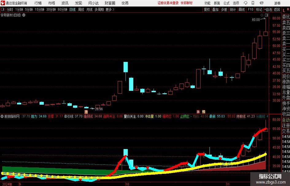The width and height of the screenshot is (290, 186).
Task: Open the 版面 menu
Action: point(217,3)
